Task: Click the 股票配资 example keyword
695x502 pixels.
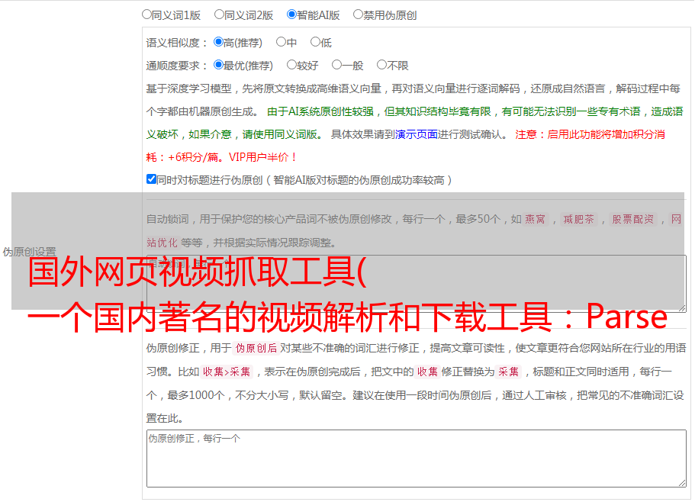Action: click(633, 219)
